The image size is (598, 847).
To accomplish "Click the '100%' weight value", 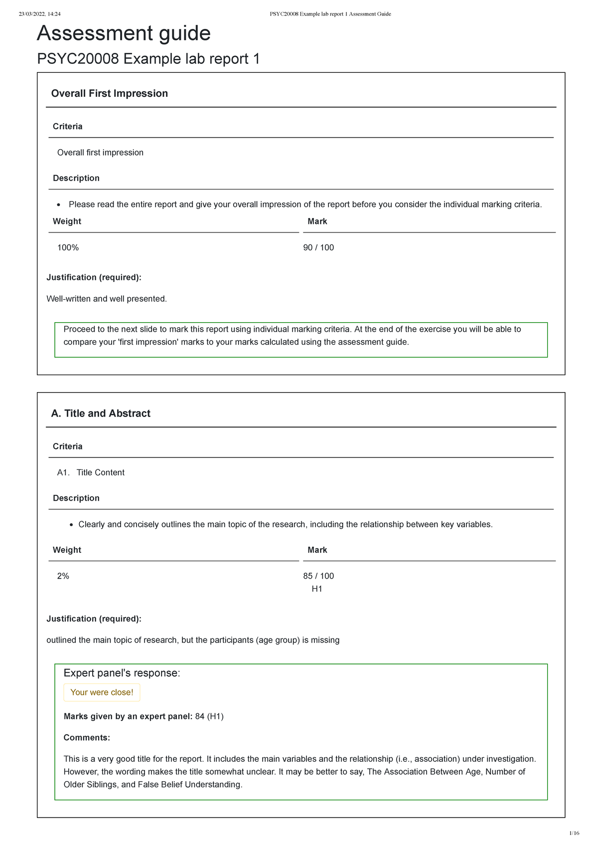I will click(x=68, y=247).
